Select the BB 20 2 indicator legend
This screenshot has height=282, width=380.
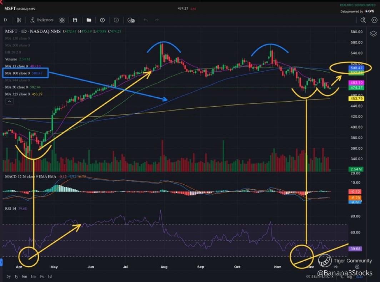[x=13, y=52]
